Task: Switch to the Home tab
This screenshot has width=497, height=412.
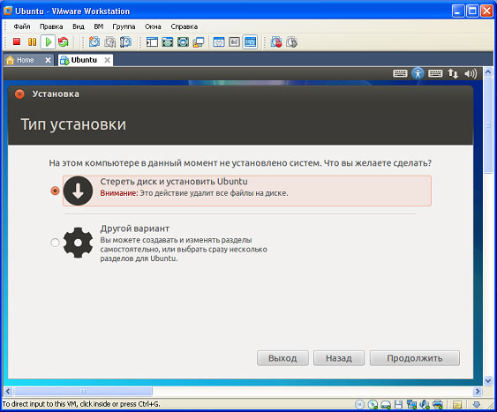Action: click(x=25, y=60)
